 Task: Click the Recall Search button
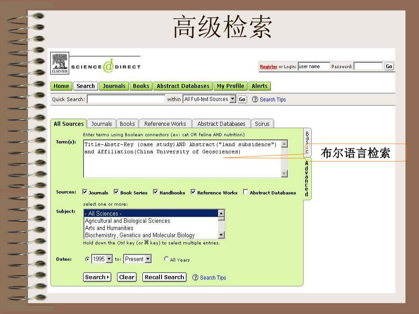[x=164, y=277]
